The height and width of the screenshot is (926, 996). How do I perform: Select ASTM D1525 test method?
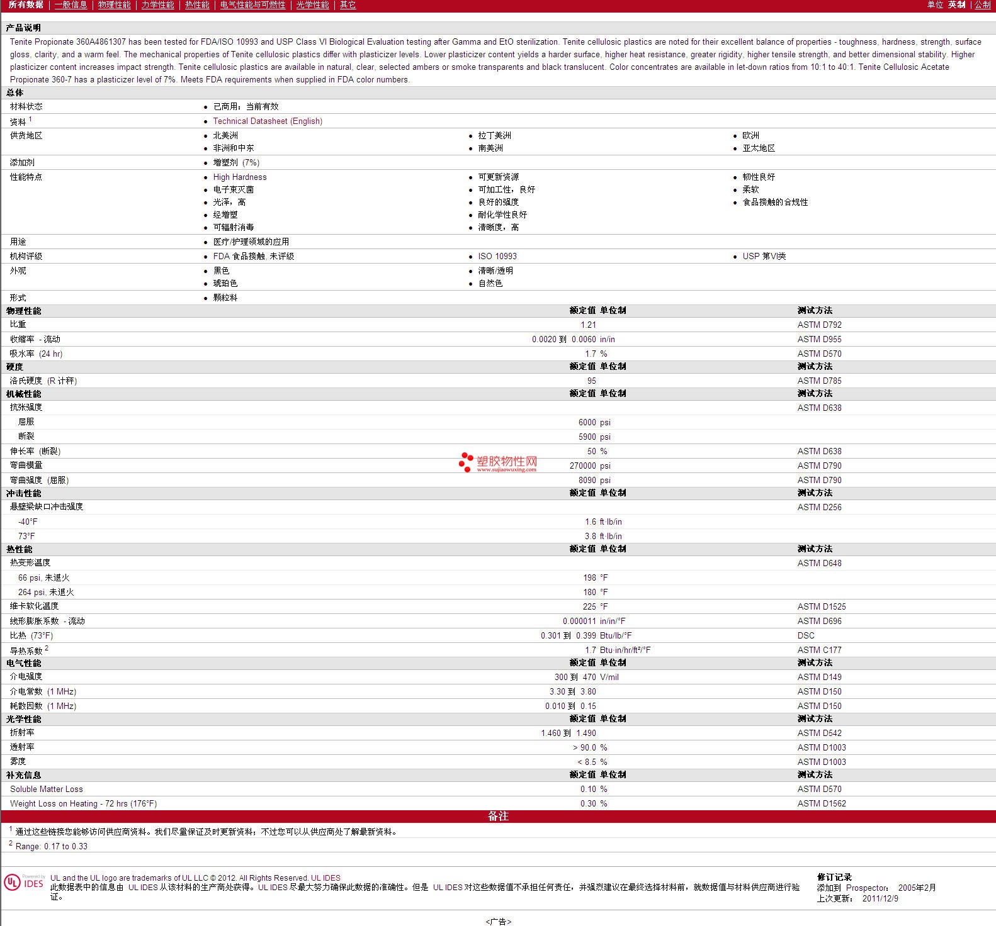pyautogui.click(x=822, y=606)
